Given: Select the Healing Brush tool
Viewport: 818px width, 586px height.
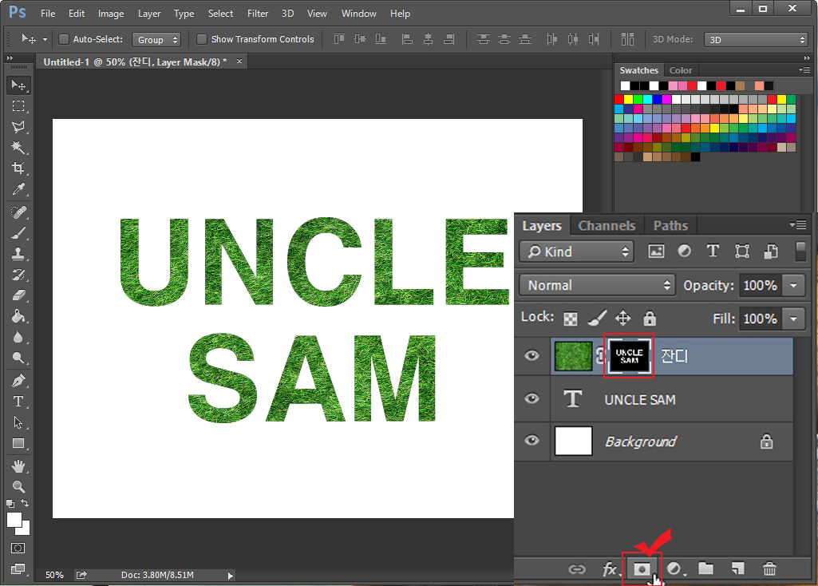Looking at the screenshot, I should click(x=18, y=212).
